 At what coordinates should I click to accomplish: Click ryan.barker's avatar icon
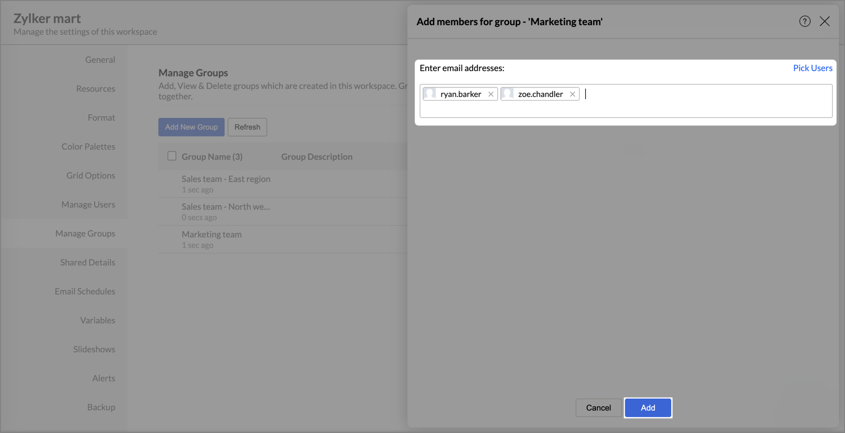[x=430, y=94]
